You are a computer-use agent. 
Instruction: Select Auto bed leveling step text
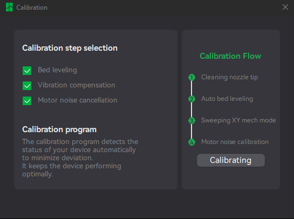pos(227,99)
